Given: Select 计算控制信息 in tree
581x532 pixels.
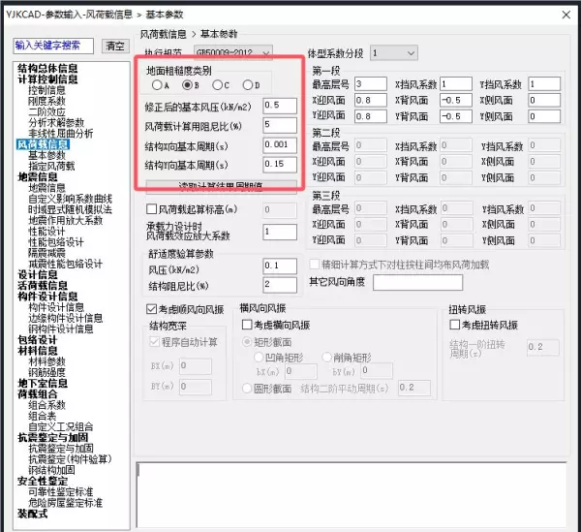Looking at the screenshot, I should pyautogui.click(x=47, y=78).
